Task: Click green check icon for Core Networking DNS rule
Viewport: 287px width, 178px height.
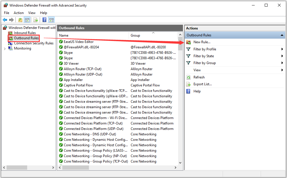Action: [x=61, y=134]
